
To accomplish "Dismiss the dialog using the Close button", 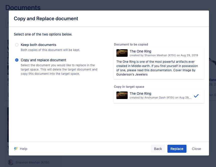I will point(196,149).
